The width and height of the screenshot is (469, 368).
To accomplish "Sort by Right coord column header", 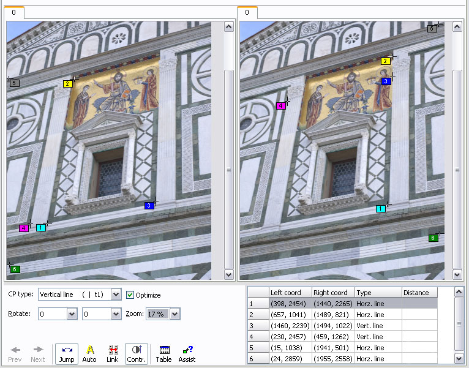I will pos(333,293).
